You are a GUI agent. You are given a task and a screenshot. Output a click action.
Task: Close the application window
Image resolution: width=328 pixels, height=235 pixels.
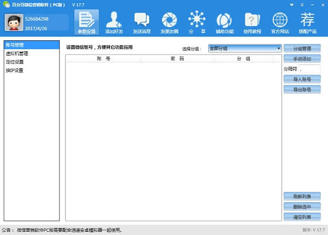click(323, 4)
